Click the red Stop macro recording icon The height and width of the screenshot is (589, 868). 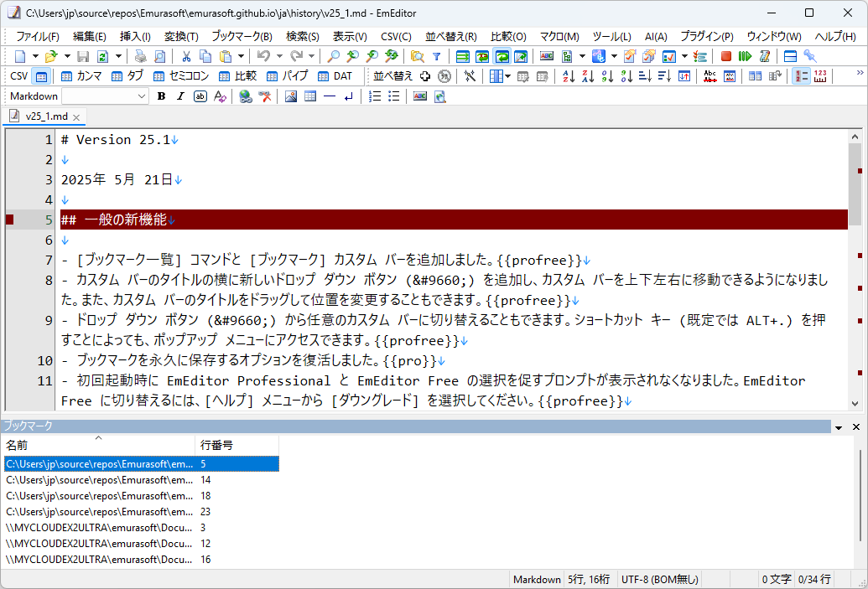coord(726,56)
